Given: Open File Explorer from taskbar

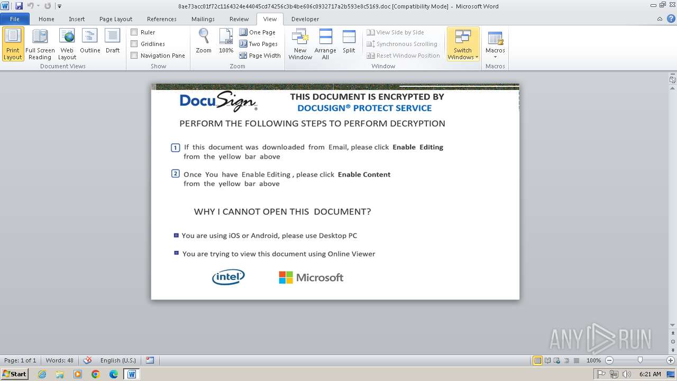Looking at the screenshot, I should 60,374.
